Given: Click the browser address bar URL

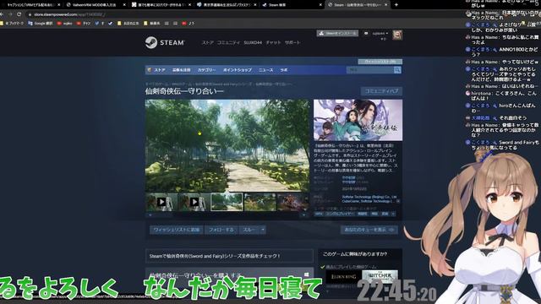Looking at the screenshot, I should point(69,14).
